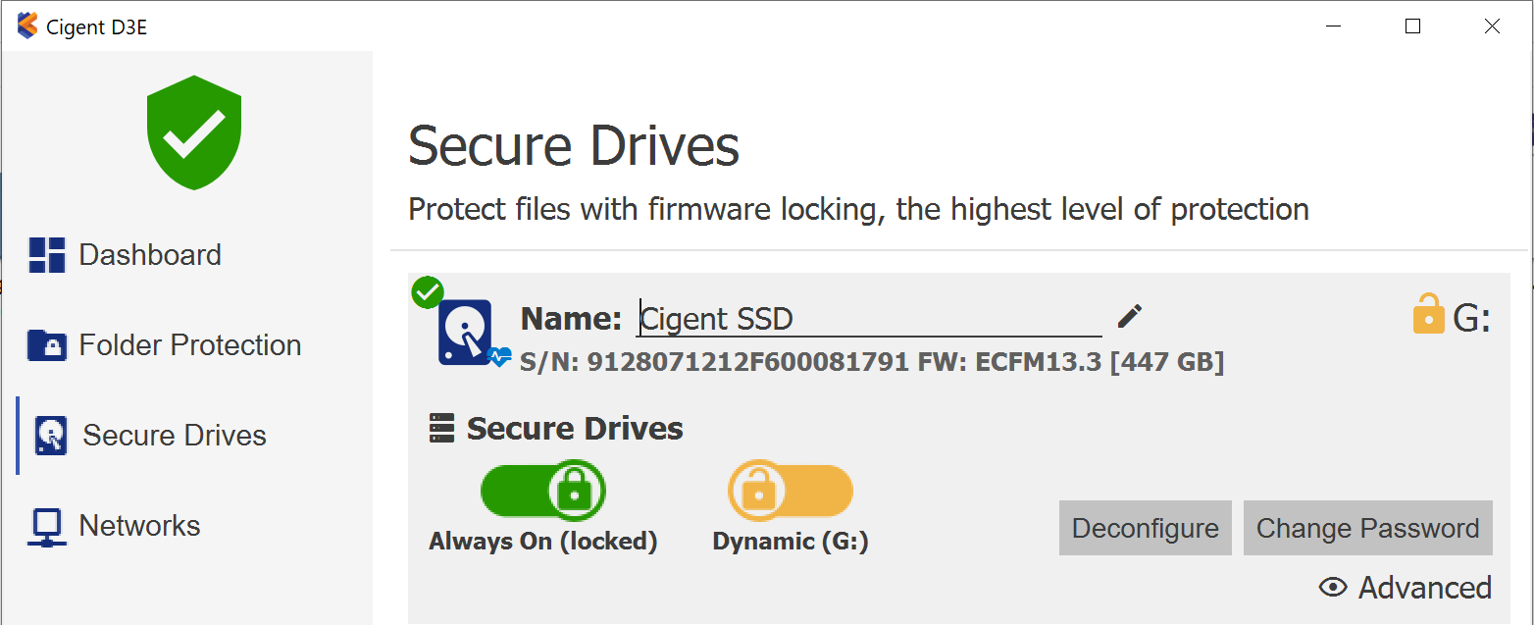Click the drive Name text field

pyautogui.click(x=869, y=319)
